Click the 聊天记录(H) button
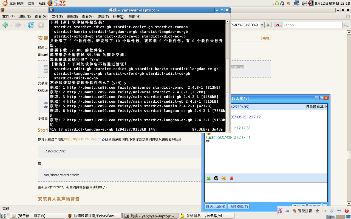 216,206
